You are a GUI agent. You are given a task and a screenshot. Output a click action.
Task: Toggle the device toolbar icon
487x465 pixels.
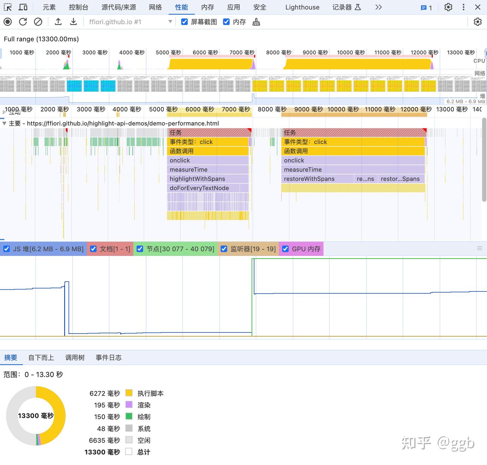(23, 7)
